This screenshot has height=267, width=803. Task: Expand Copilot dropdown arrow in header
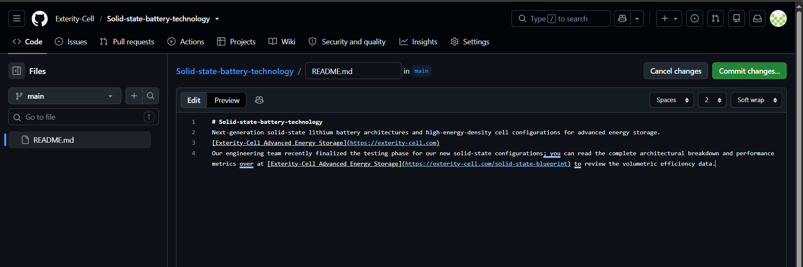click(637, 18)
